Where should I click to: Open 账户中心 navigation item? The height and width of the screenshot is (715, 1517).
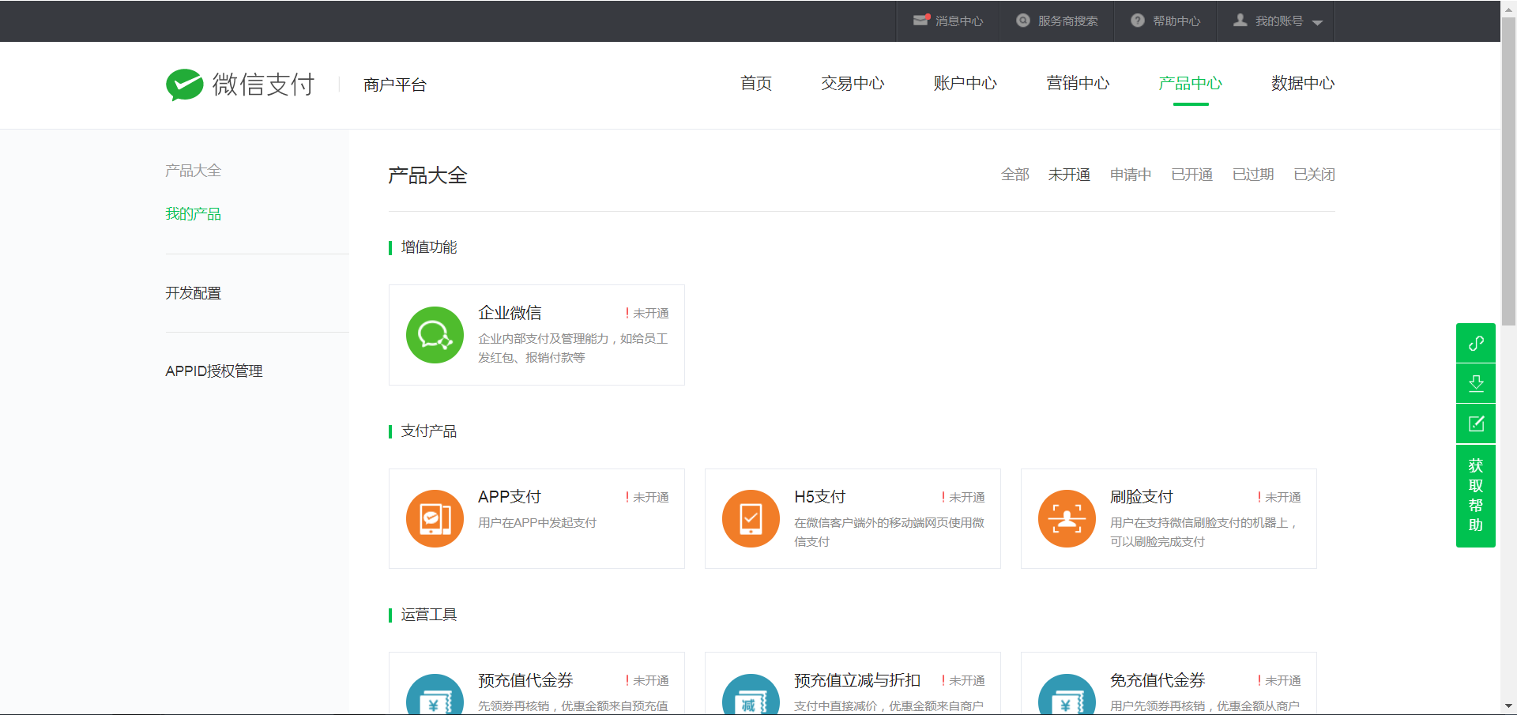point(965,84)
